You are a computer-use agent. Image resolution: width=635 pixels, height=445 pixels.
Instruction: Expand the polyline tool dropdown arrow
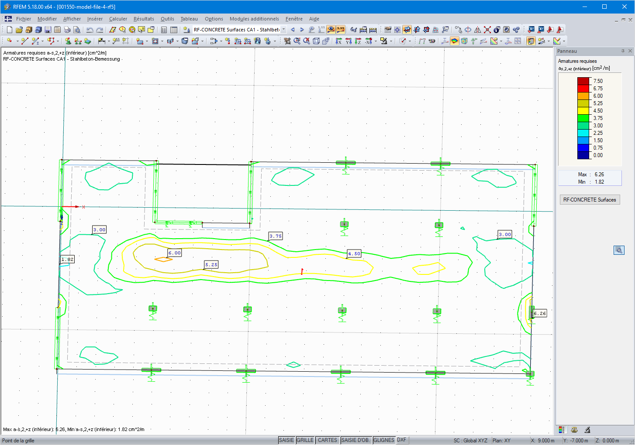pyautogui.click(x=58, y=41)
